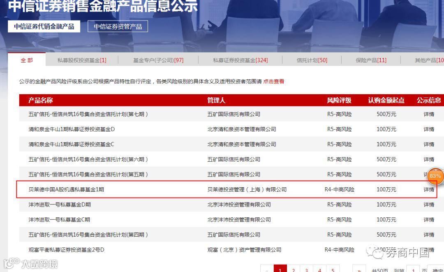Click 贝莱德投资管理（上海）有限公司 manager cell
The height and width of the screenshot is (272, 444).
pos(247,189)
